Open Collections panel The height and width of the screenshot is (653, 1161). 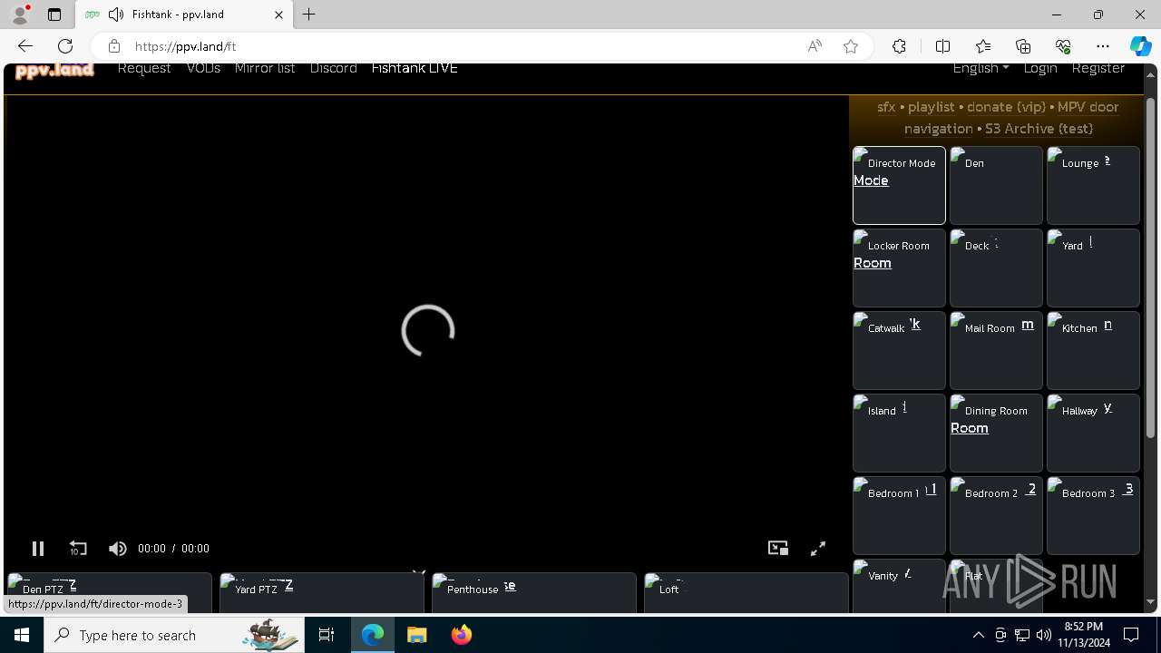[1023, 46]
